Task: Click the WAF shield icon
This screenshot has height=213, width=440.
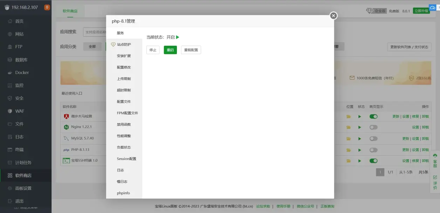Action: coord(10,111)
